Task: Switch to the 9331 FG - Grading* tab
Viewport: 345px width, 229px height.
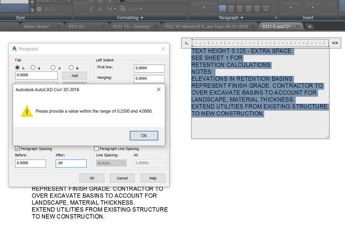Action: coord(132,27)
